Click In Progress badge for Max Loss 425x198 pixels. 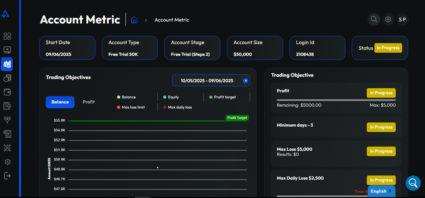tap(381, 151)
